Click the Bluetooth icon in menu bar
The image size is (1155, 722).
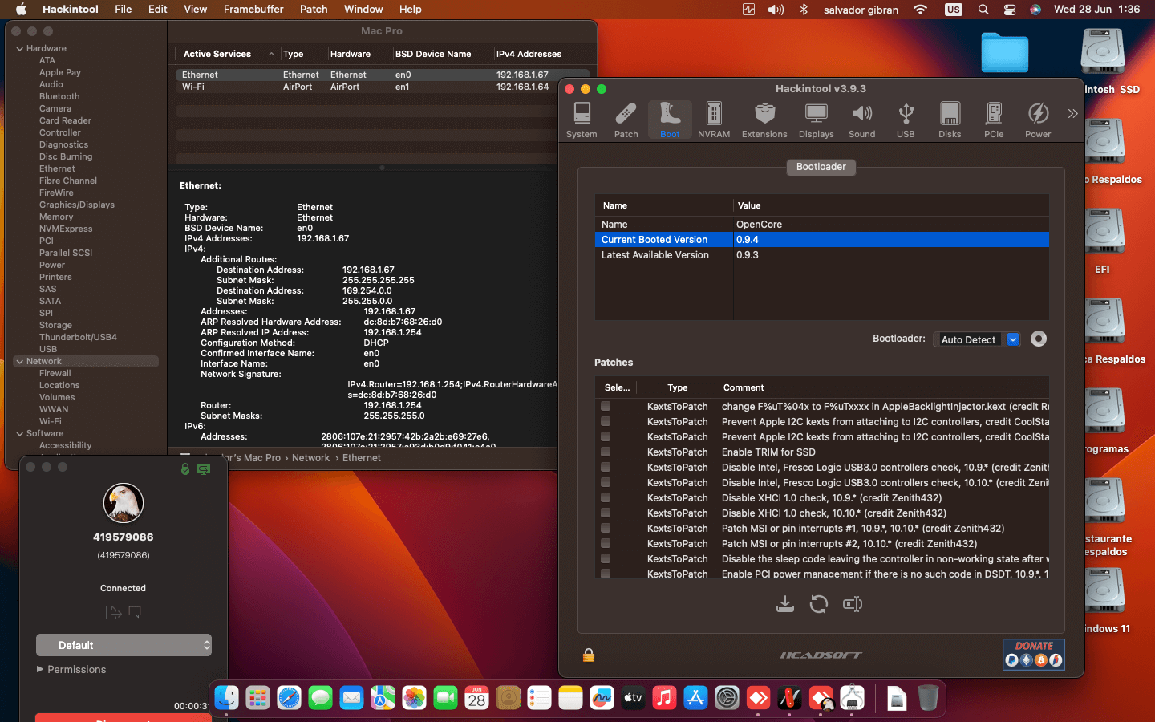coord(804,10)
